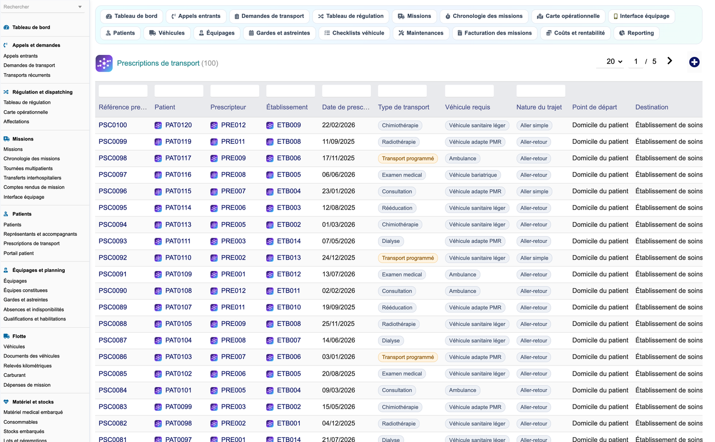Click the PRE001 icon in PSC0091 row

214,274
